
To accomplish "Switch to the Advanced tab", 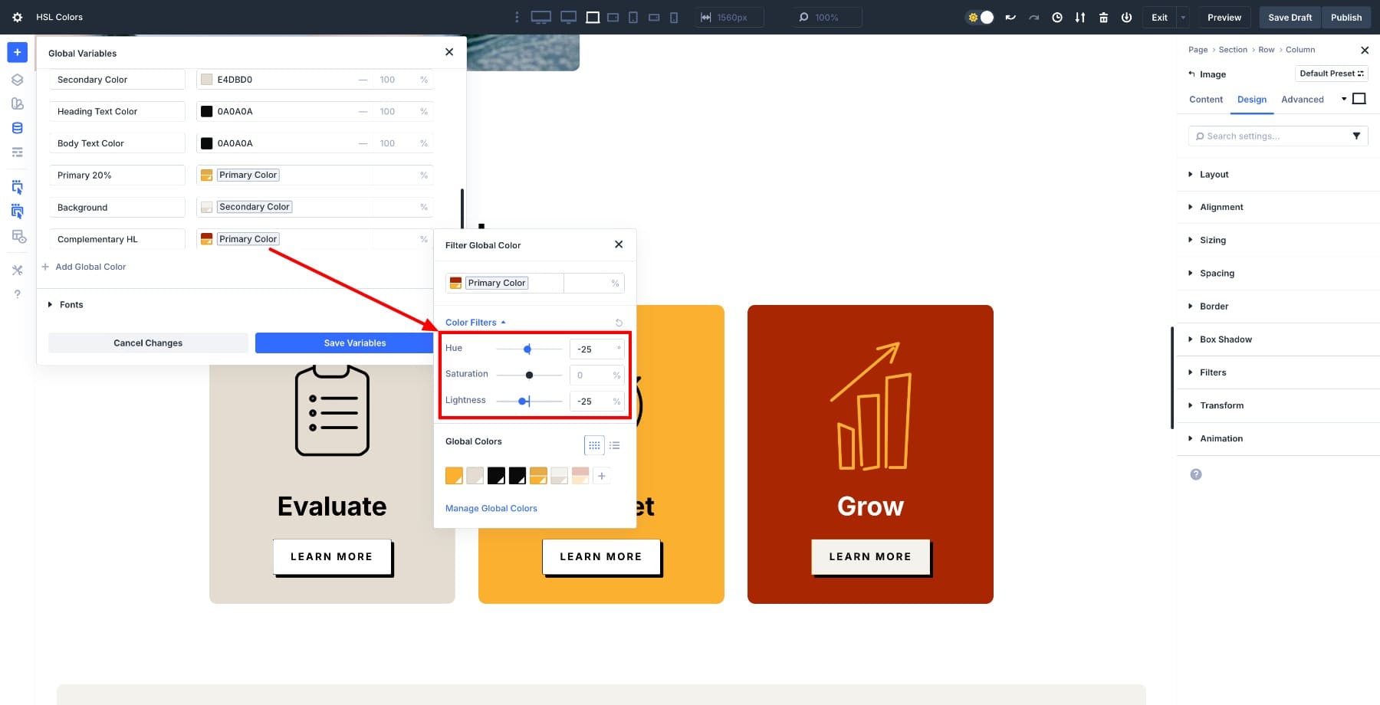I will (x=1302, y=100).
